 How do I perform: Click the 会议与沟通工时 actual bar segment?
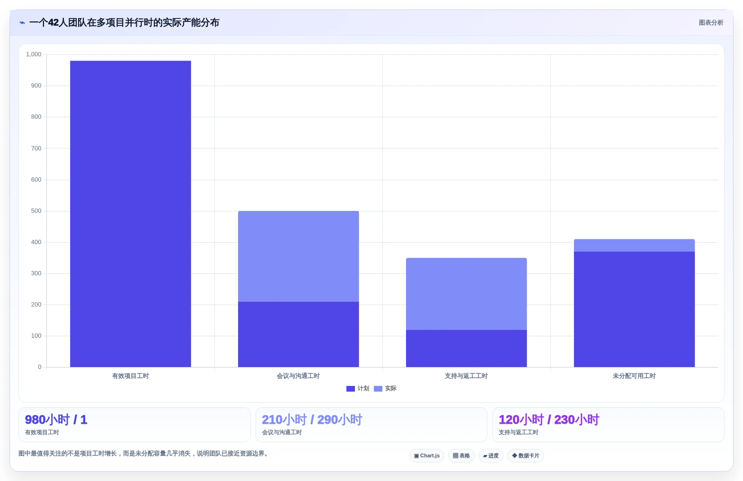click(299, 256)
